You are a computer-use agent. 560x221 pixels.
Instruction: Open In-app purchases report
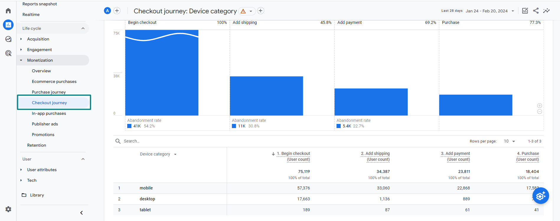49,113
